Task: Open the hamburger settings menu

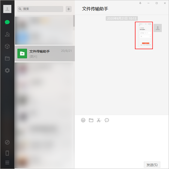Action: [x=7, y=162]
